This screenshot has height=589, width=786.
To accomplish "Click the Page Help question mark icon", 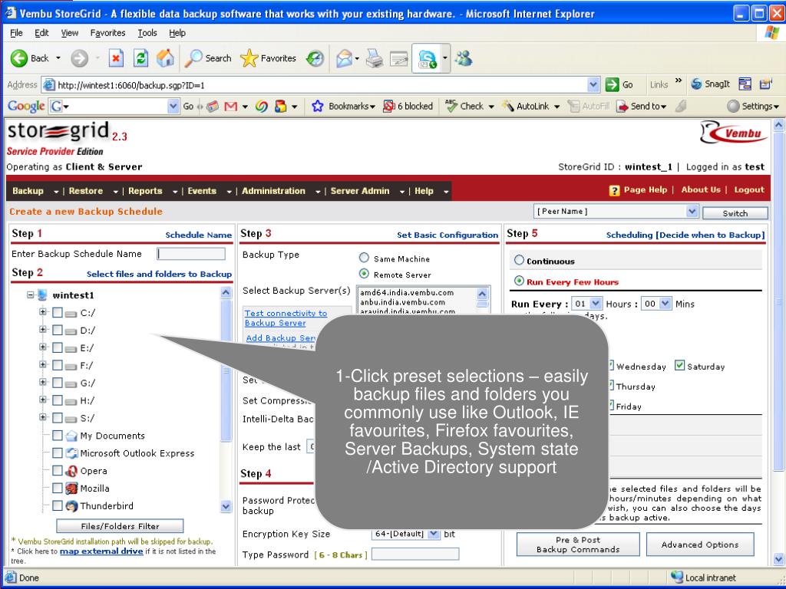I will (614, 190).
